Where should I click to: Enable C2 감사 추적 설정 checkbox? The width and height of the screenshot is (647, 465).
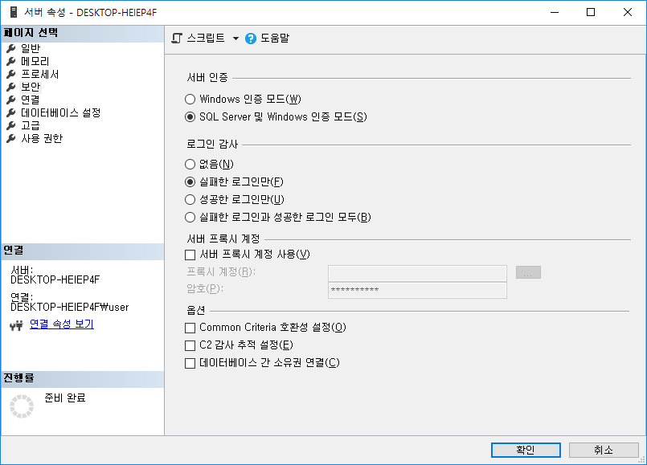coord(190,345)
